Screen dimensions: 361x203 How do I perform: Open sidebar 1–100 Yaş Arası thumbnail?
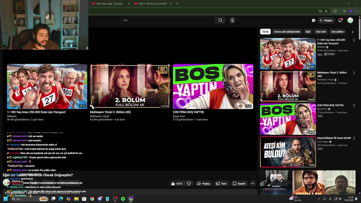(x=288, y=54)
